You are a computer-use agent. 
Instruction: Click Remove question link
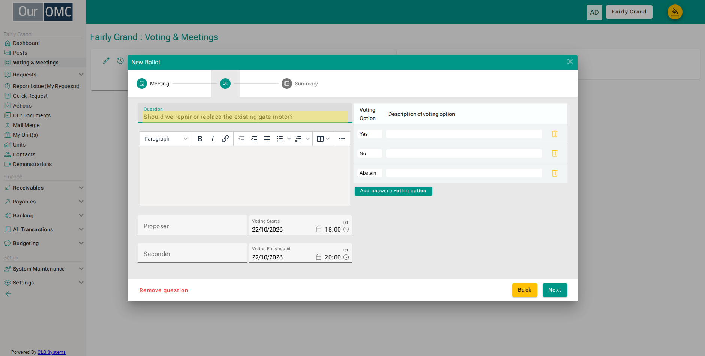[x=164, y=290]
